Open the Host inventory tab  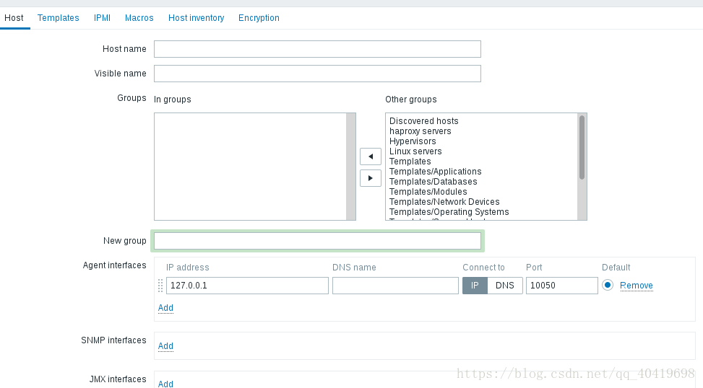(196, 18)
